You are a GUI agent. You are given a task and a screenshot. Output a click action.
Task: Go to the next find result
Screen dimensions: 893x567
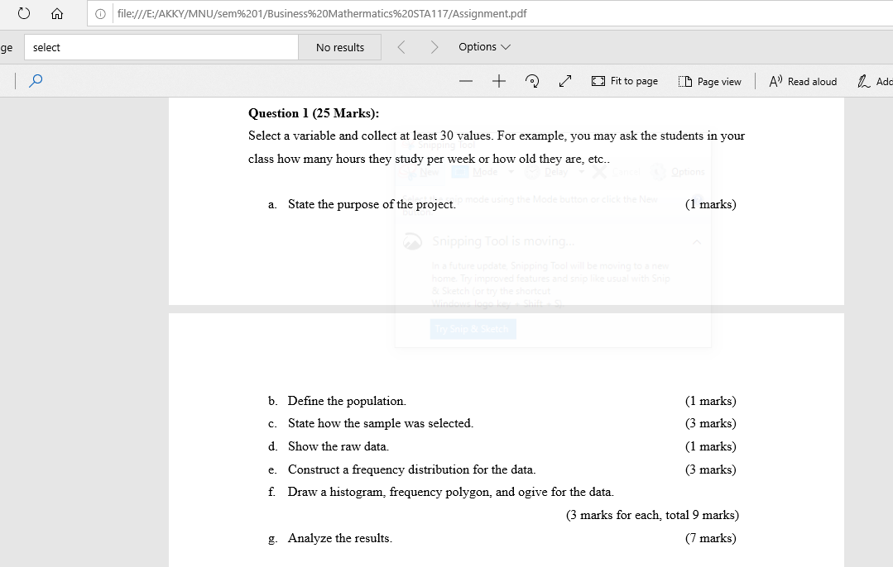(x=433, y=46)
